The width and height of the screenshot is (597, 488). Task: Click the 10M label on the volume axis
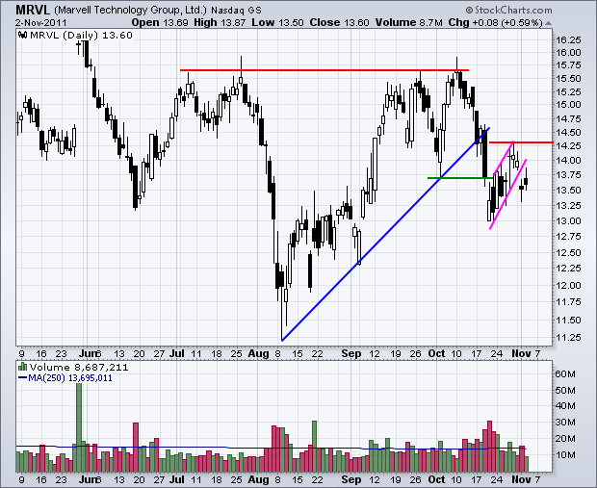565,455
